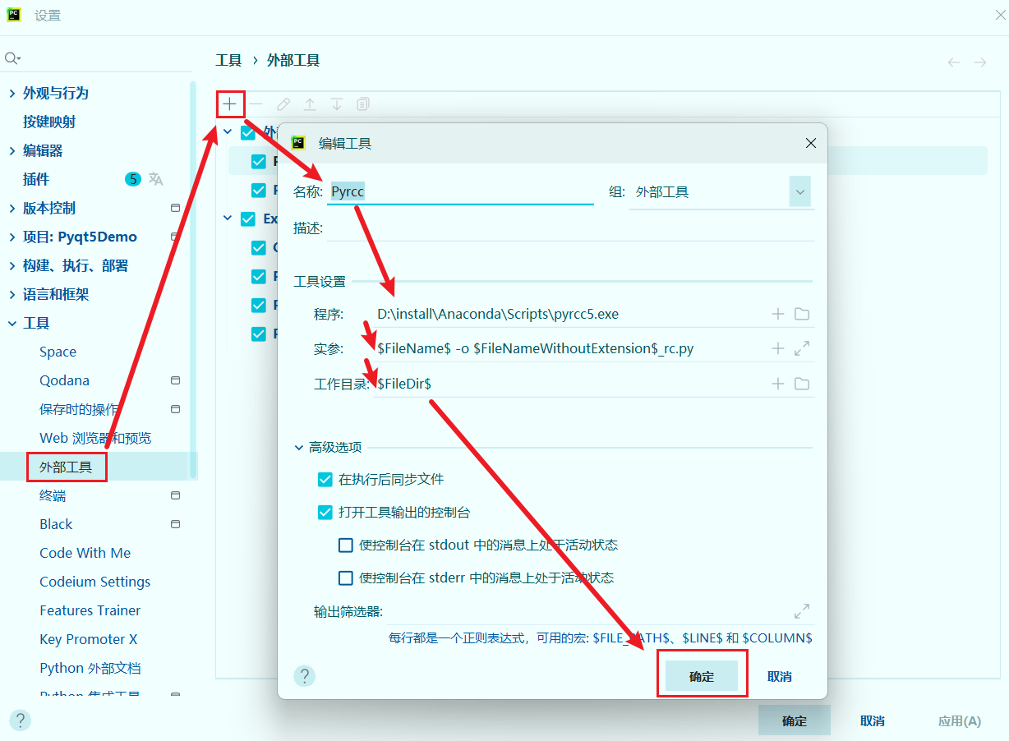Insert macro into the 程序 field

point(778,314)
